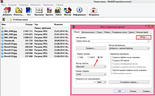Click the date 30.08.2018 13...
Screen dimensions: 155x96
tap(61, 41)
